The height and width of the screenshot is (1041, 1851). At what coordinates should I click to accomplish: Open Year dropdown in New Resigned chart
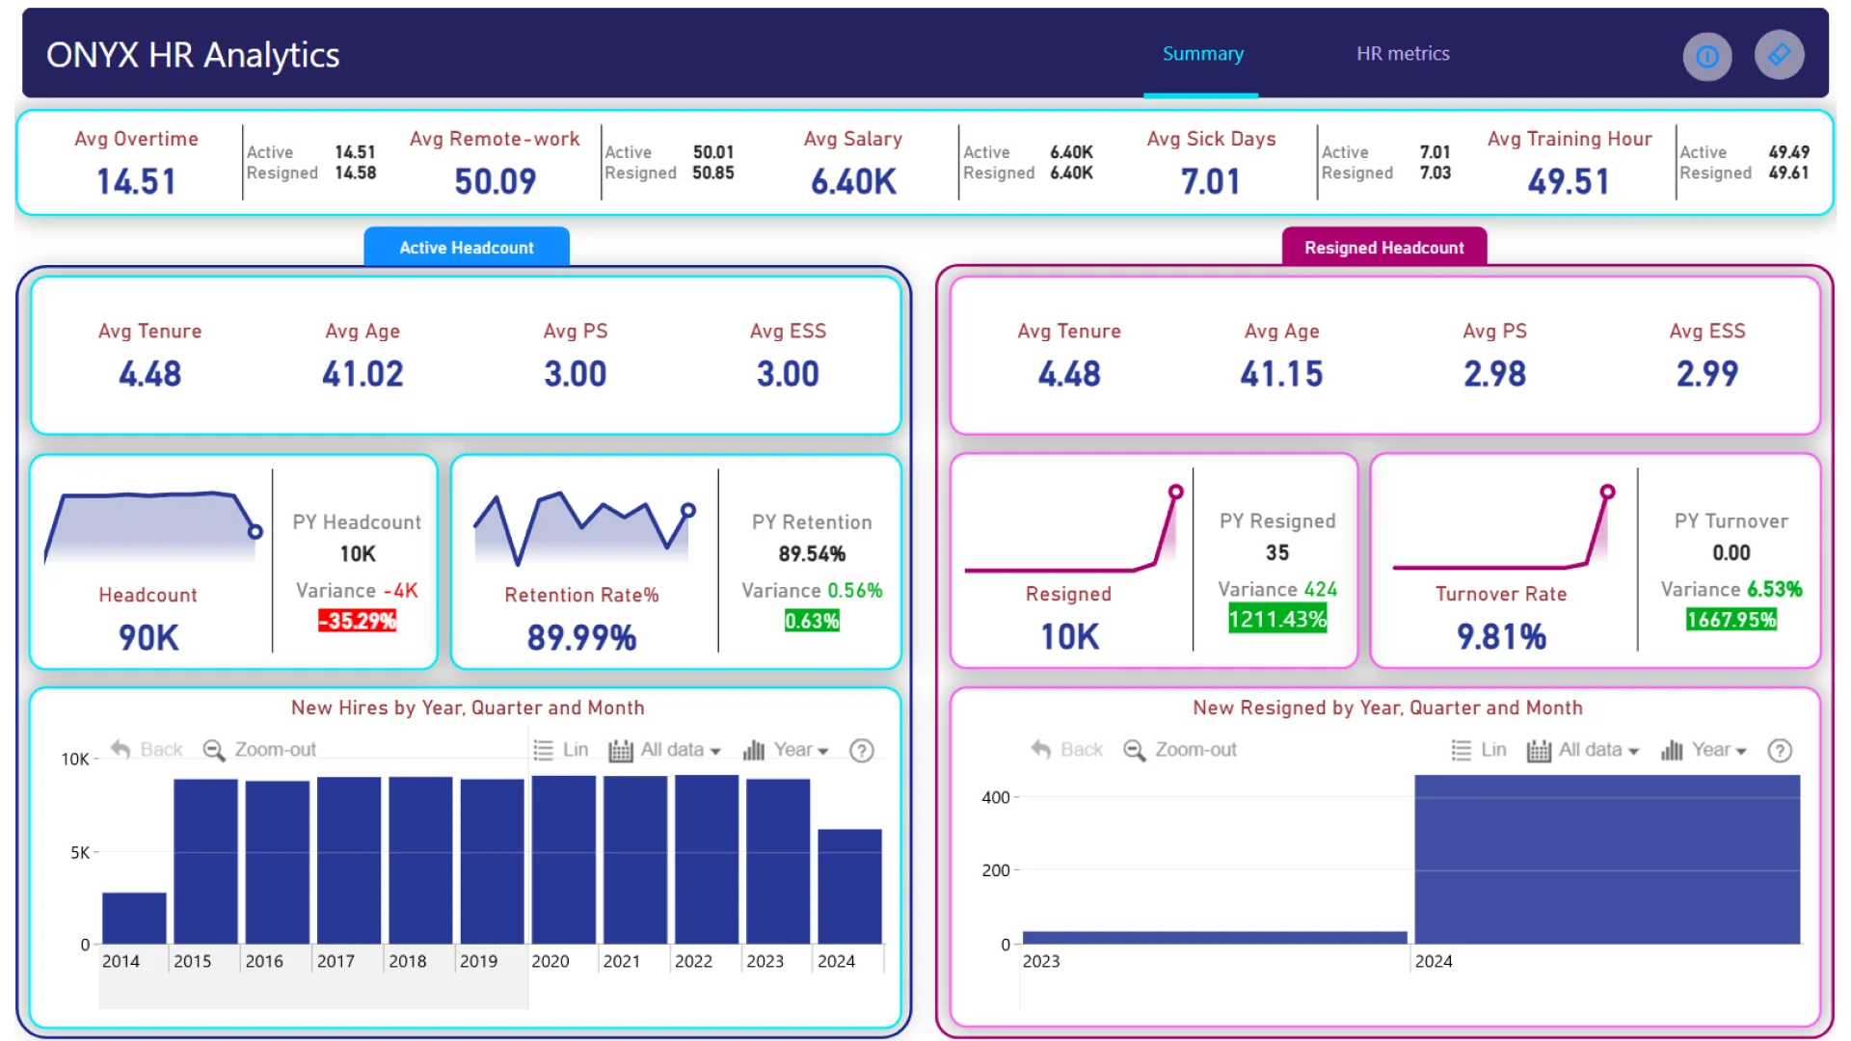[x=1703, y=750]
